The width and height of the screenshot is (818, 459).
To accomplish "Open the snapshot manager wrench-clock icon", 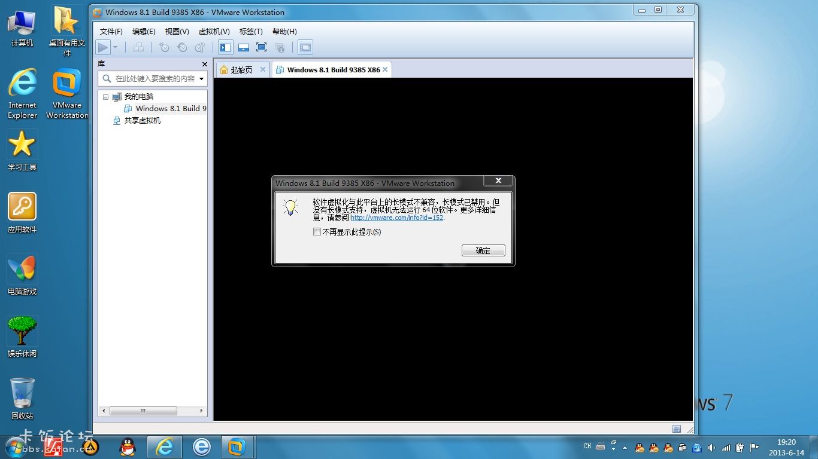I will [x=200, y=47].
